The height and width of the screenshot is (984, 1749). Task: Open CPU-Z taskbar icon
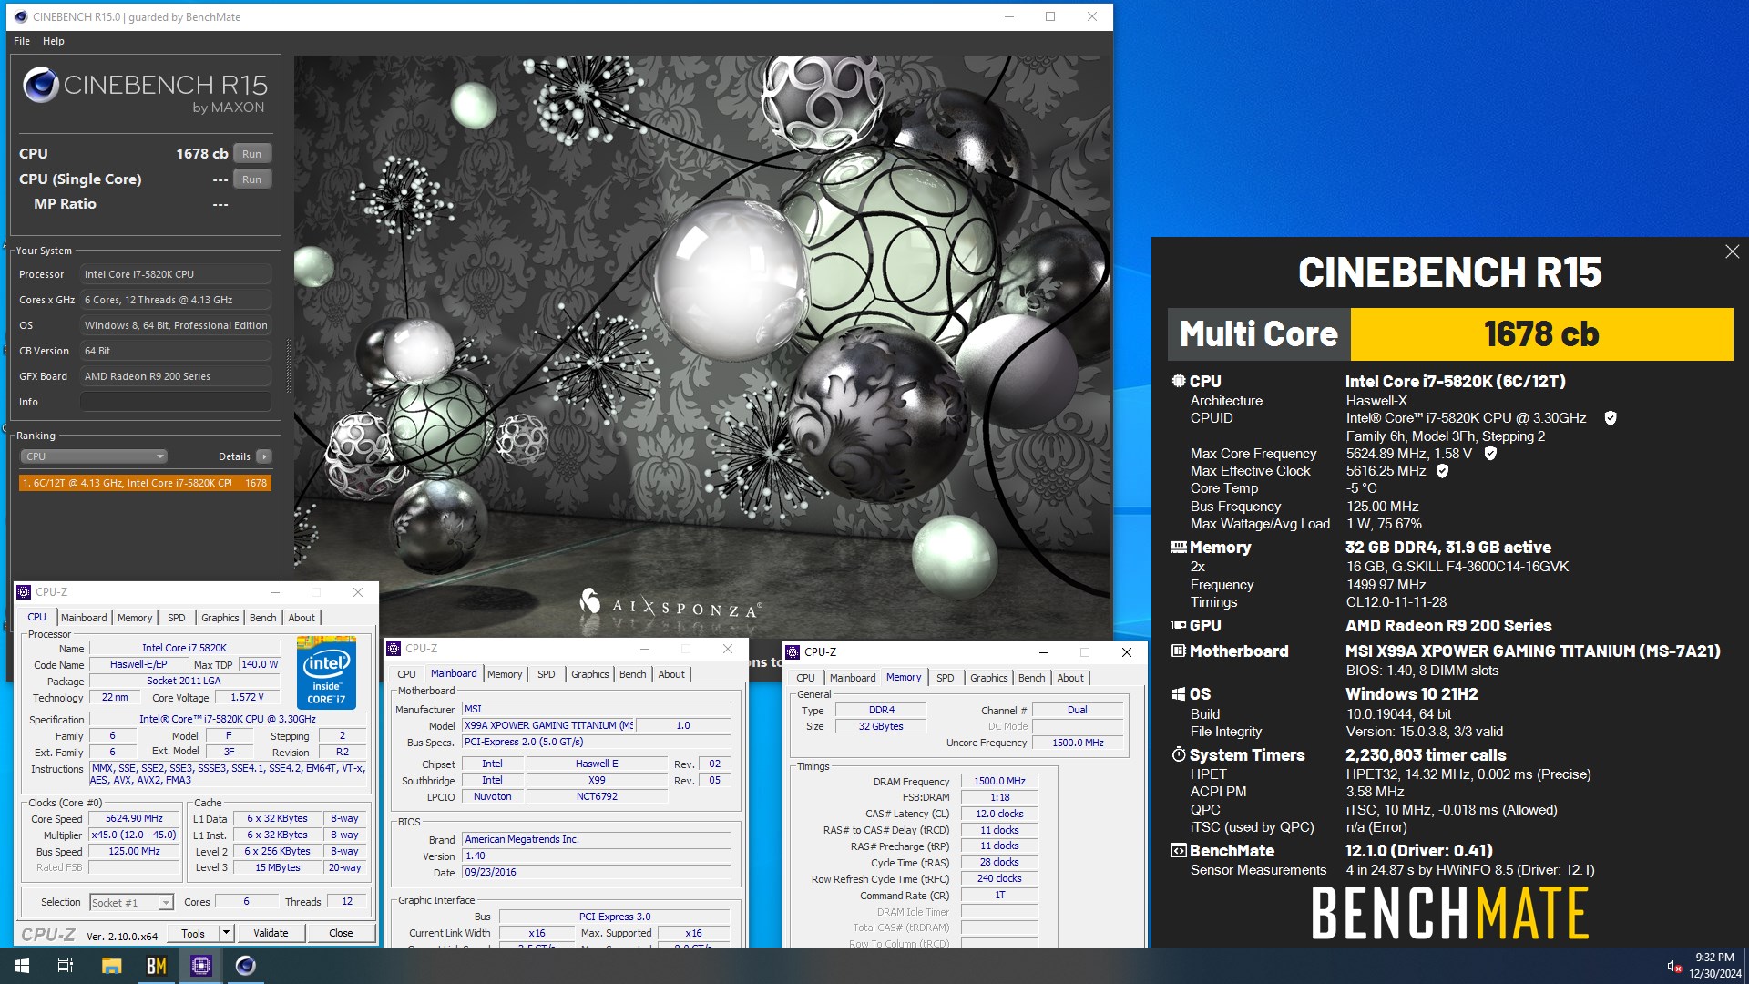coord(201,966)
